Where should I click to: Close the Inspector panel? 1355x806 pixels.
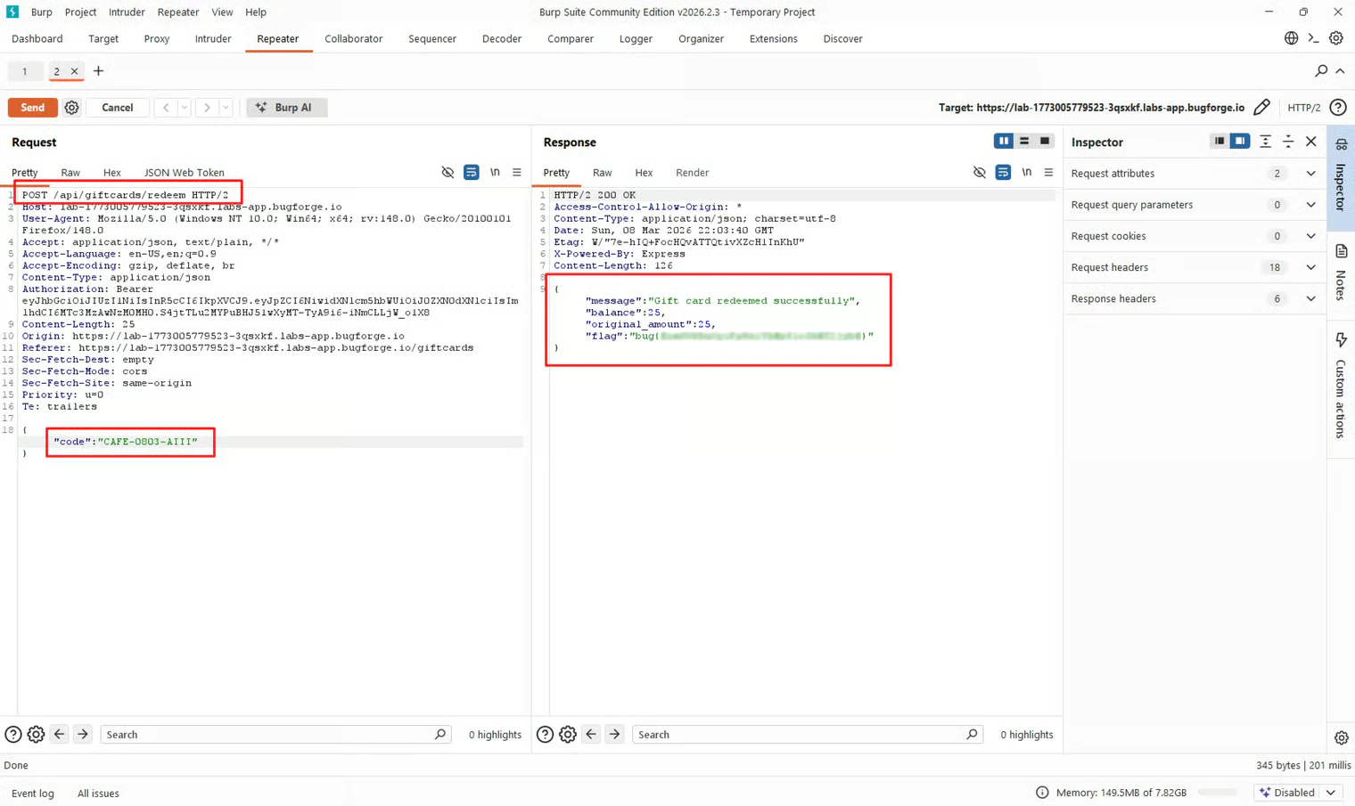1311,142
